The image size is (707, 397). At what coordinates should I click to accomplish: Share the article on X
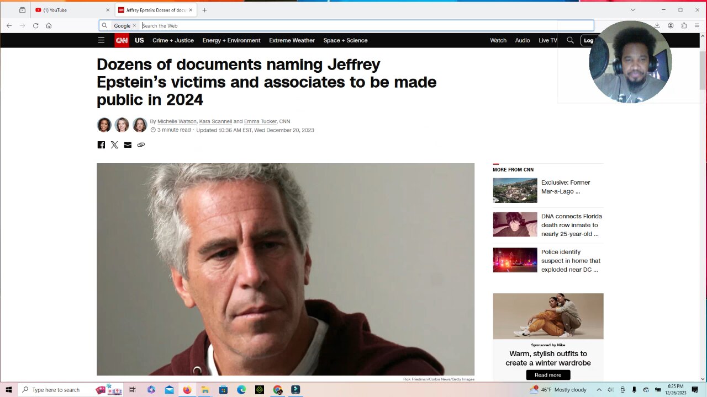[114, 145]
